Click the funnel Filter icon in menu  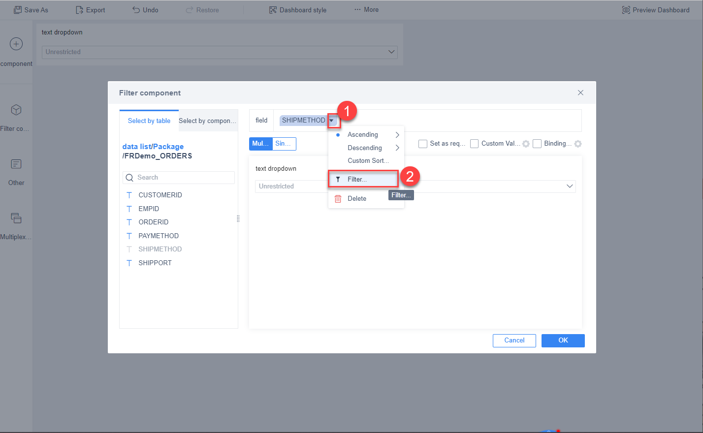[338, 180]
